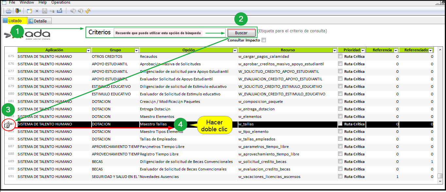Open the Operations menu

coord(60,2)
